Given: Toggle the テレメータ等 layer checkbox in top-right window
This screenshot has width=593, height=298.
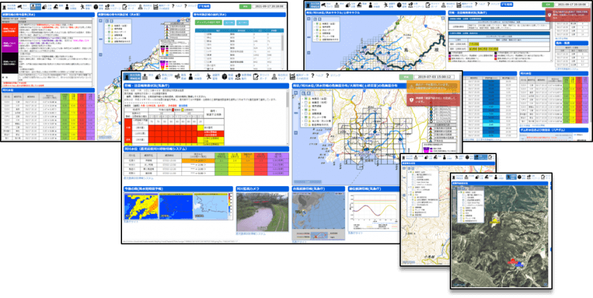Looking at the screenshot, I should pos(318,36).
